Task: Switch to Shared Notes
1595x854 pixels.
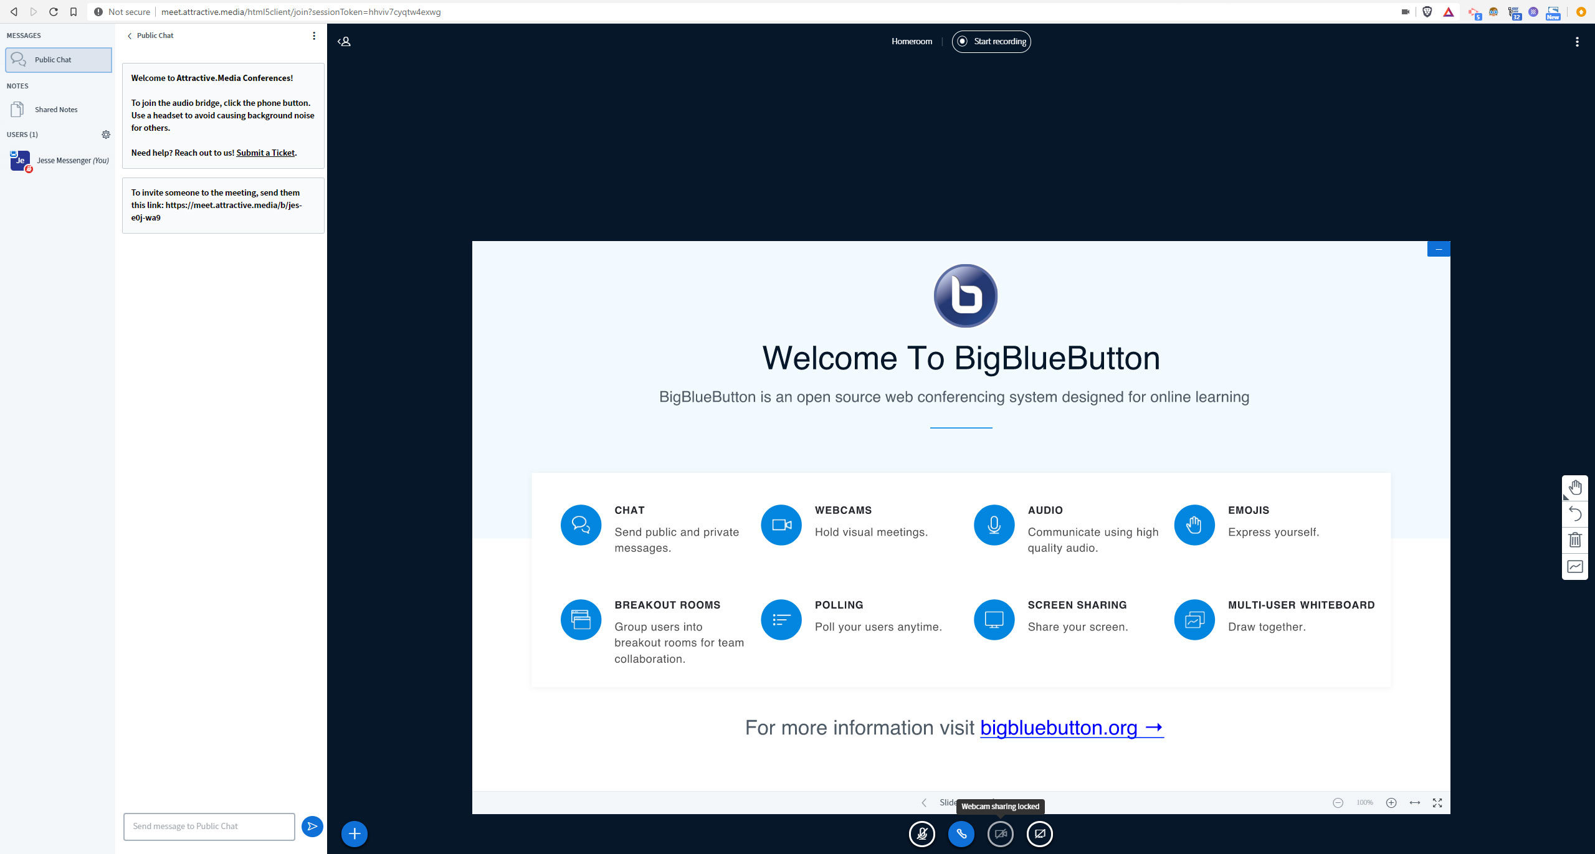Action: [x=56, y=109]
